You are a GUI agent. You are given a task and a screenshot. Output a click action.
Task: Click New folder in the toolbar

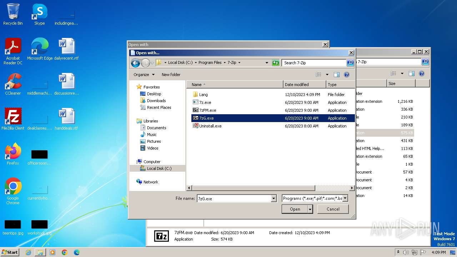(171, 75)
